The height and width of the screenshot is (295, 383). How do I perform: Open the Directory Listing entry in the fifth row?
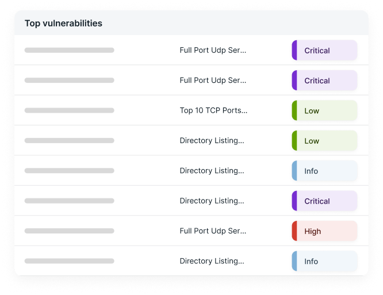point(212,171)
